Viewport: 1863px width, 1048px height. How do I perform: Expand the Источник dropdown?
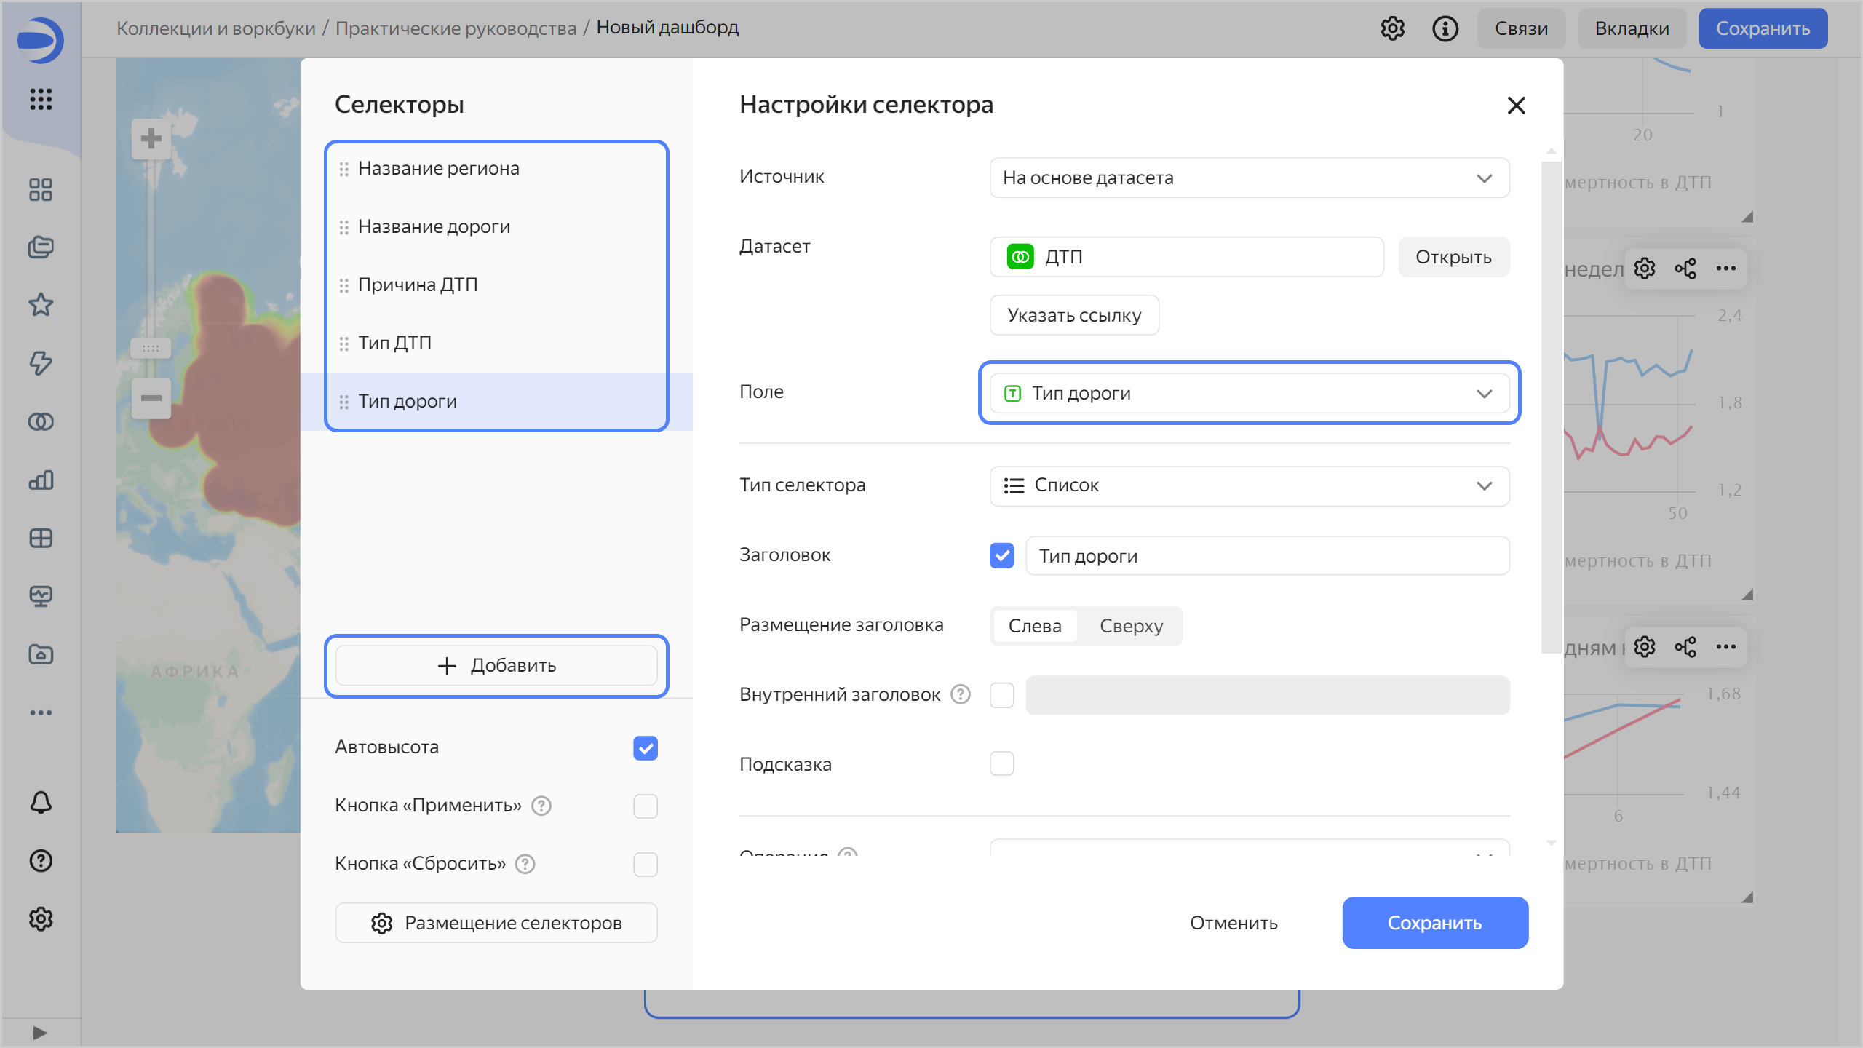pos(1249,178)
